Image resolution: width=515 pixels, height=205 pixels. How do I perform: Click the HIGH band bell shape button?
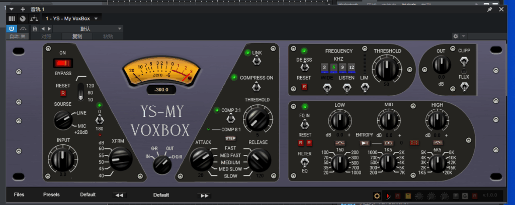pos(438,143)
